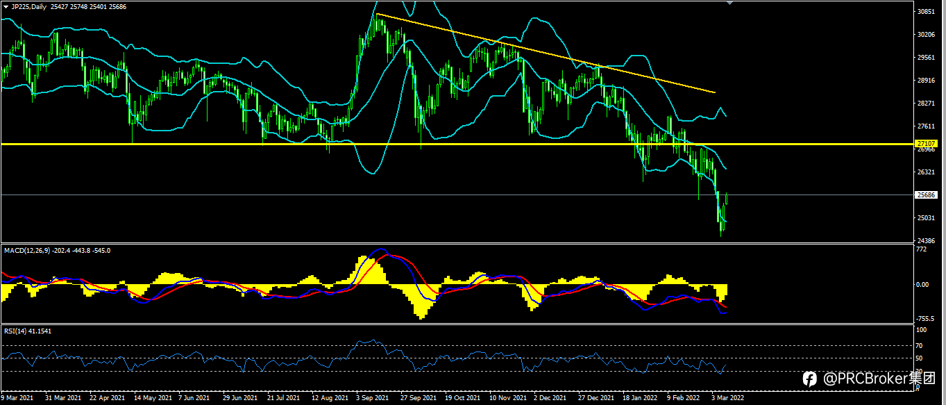The height and width of the screenshot is (405, 946).
Task: Click the JP225,Daily chart title
Action: tap(28, 6)
